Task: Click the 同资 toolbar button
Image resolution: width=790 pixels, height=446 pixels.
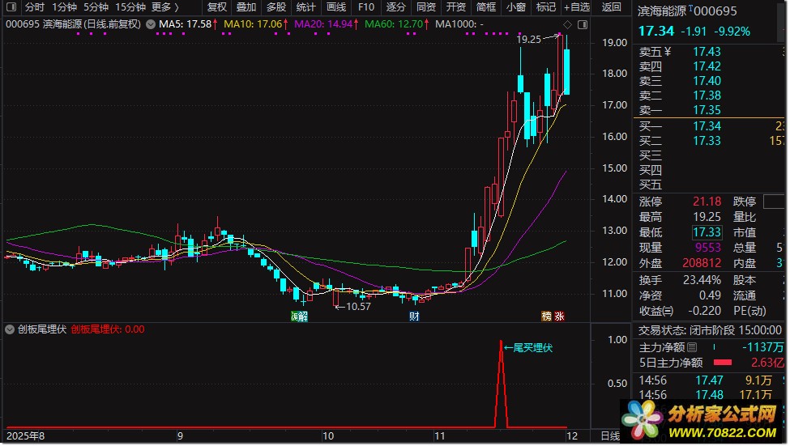Action: click(426, 7)
